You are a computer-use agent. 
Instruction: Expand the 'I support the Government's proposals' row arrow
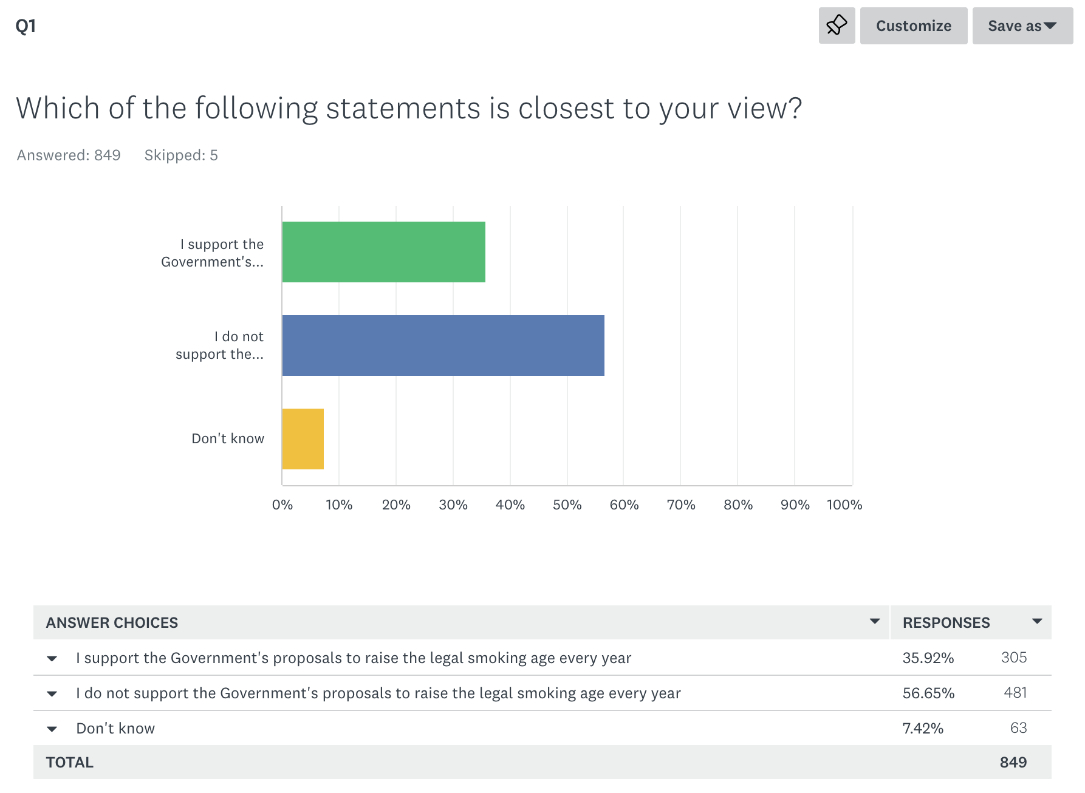click(x=52, y=659)
